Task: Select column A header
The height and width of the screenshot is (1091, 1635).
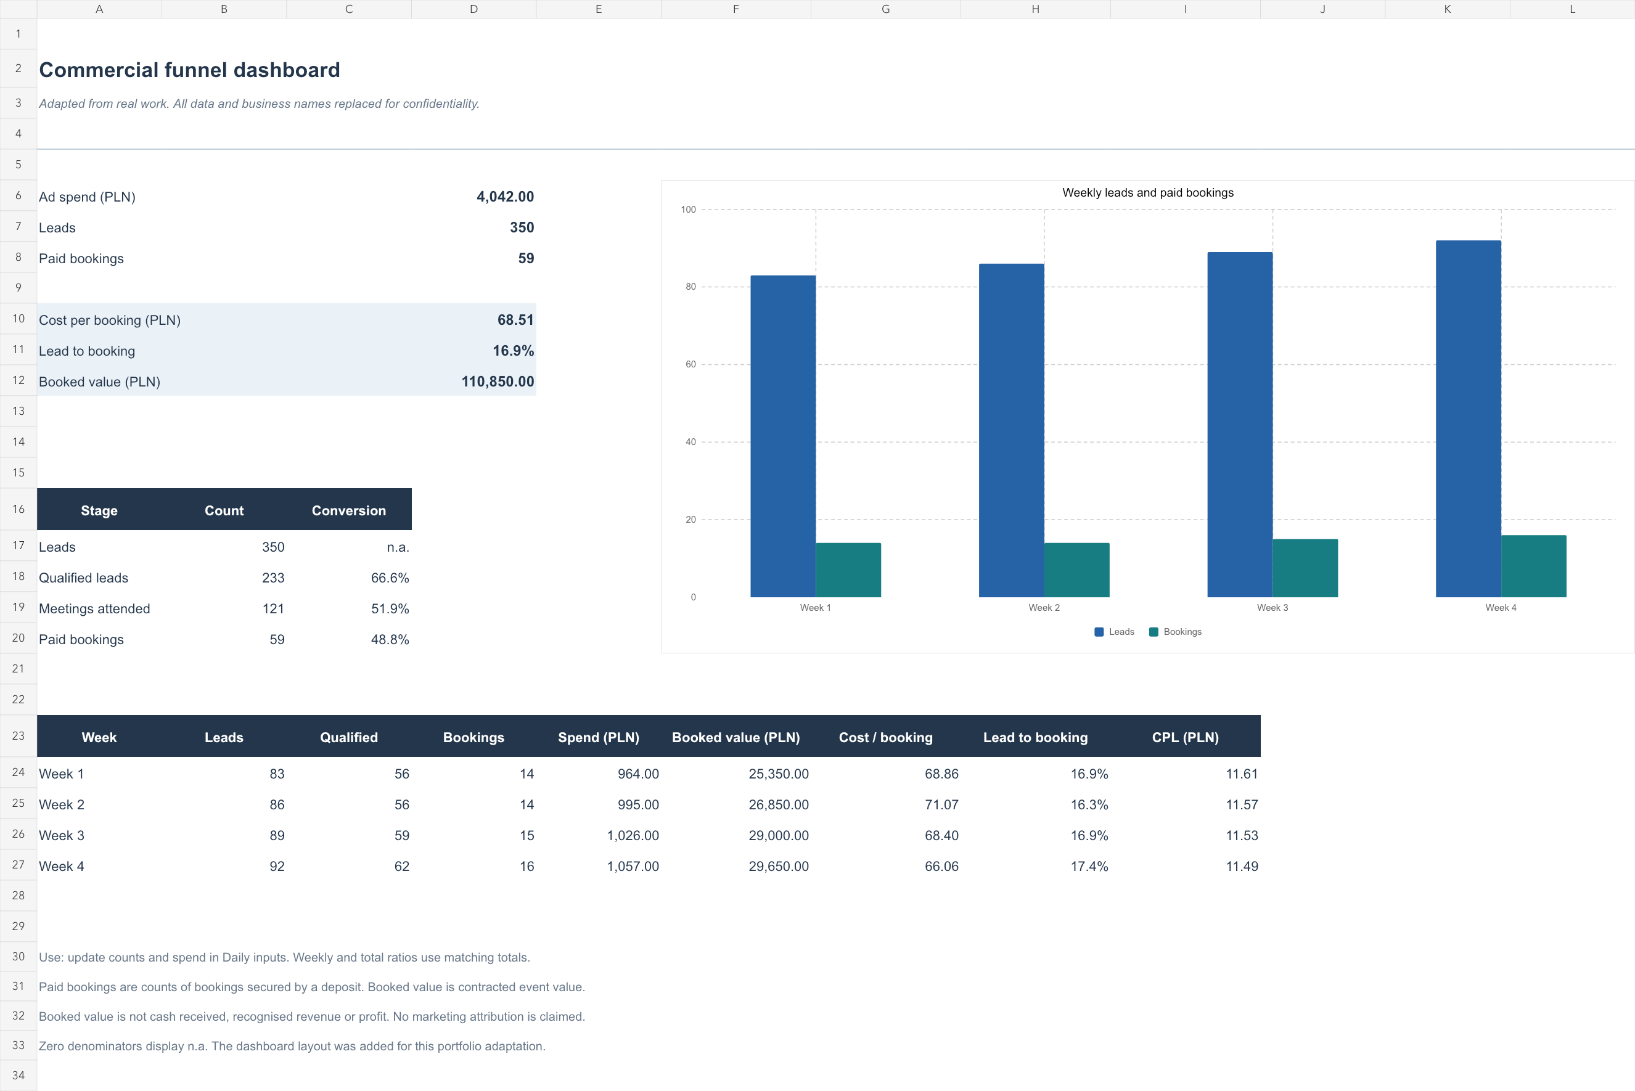Action: point(99,9)
